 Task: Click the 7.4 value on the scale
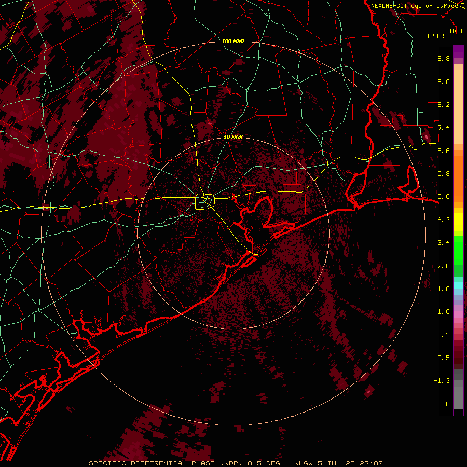(x=444, y=128)
